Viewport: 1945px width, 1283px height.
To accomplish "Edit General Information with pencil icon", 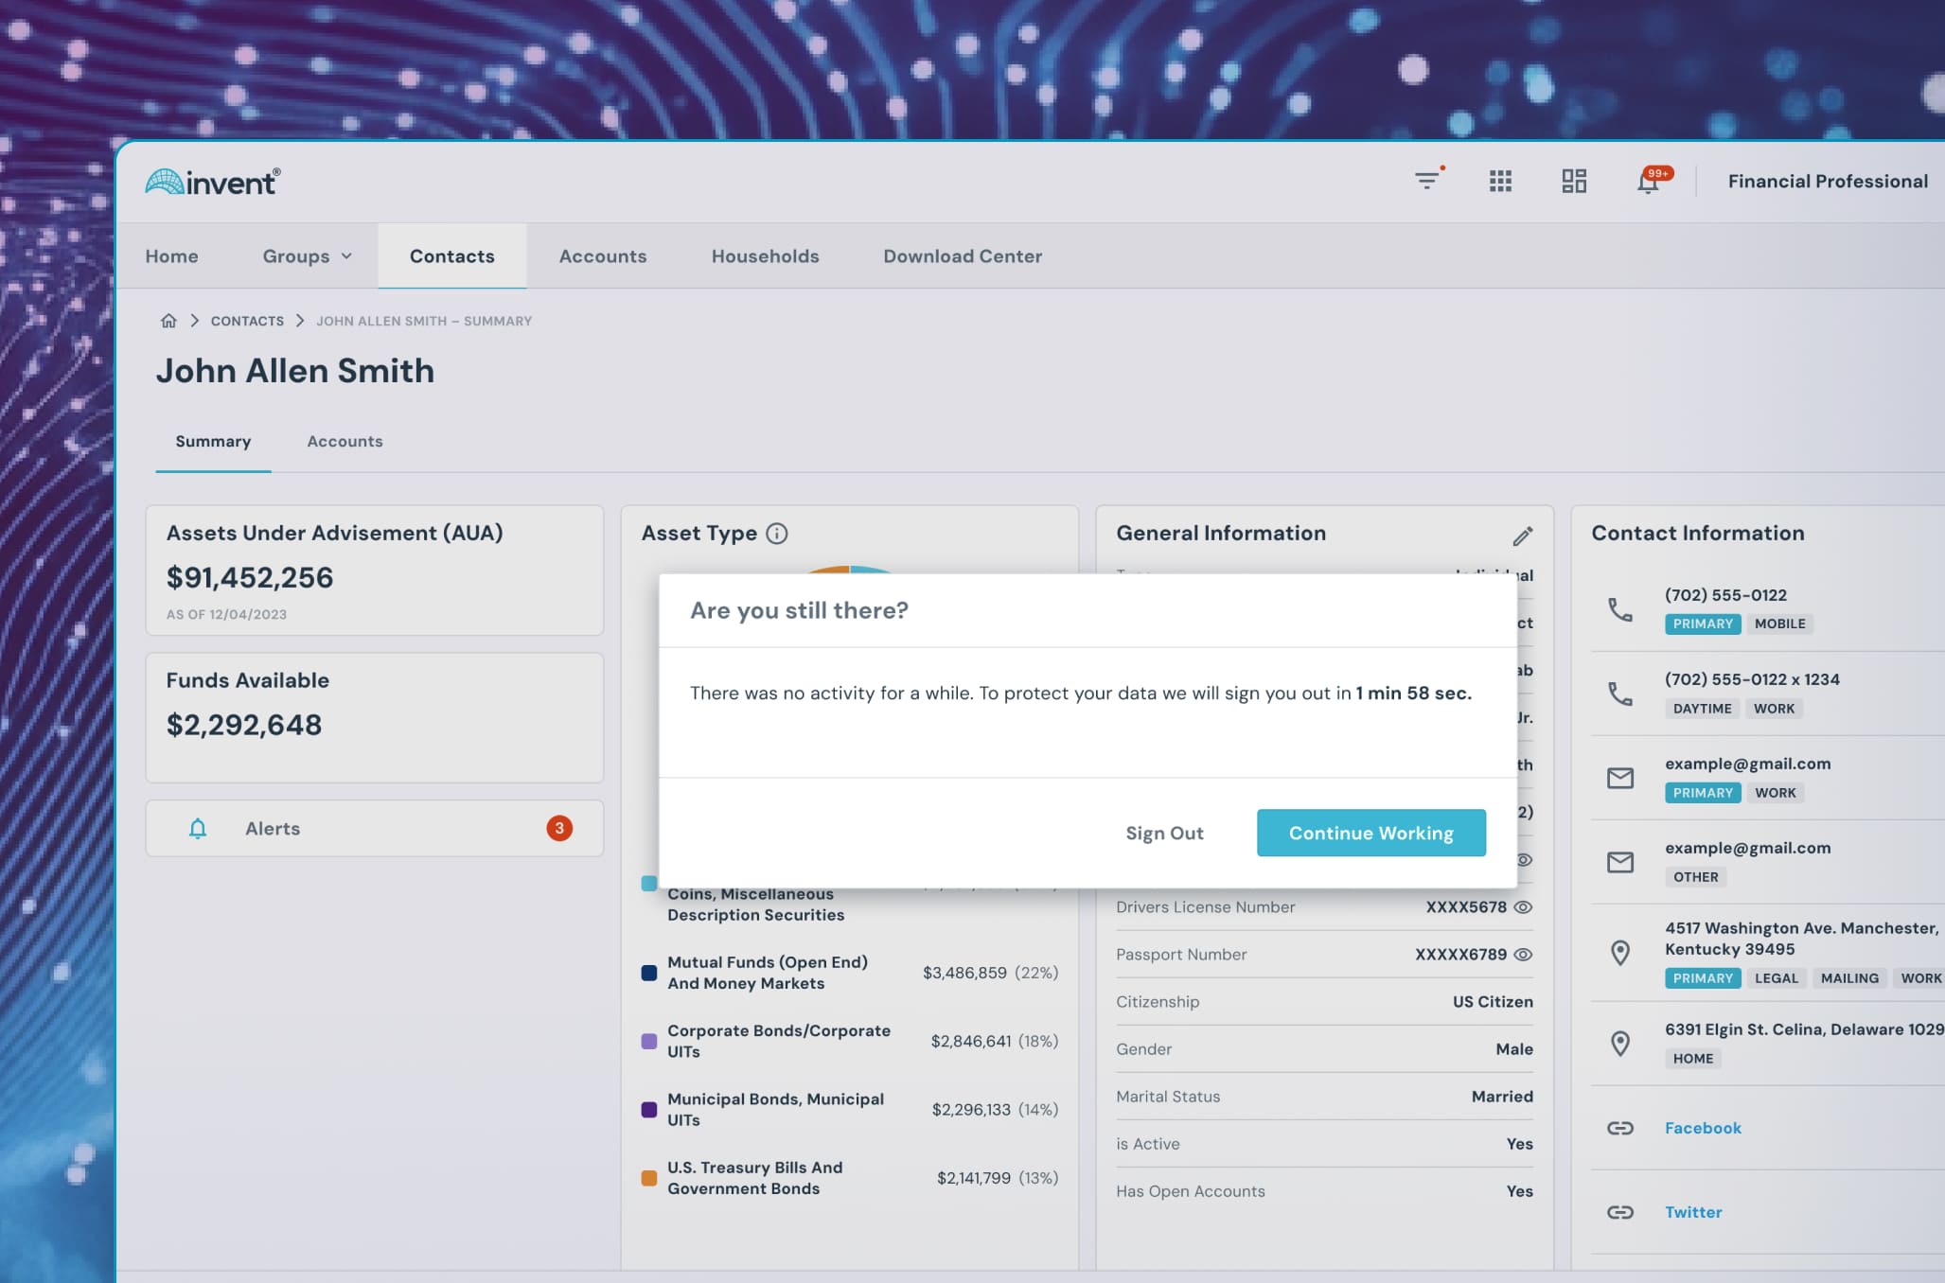I will tap(1522, 536).
